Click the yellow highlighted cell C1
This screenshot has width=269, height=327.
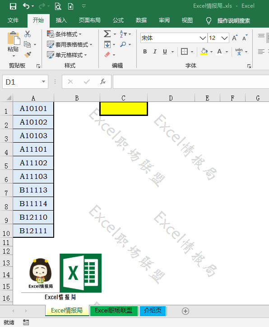tap(124, 109)
